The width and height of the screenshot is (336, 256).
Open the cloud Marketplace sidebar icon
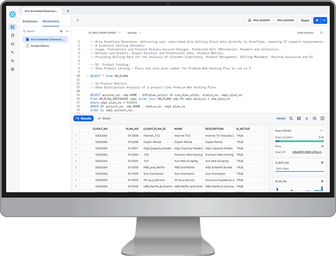pyautogui.click(x=13, y=43)
